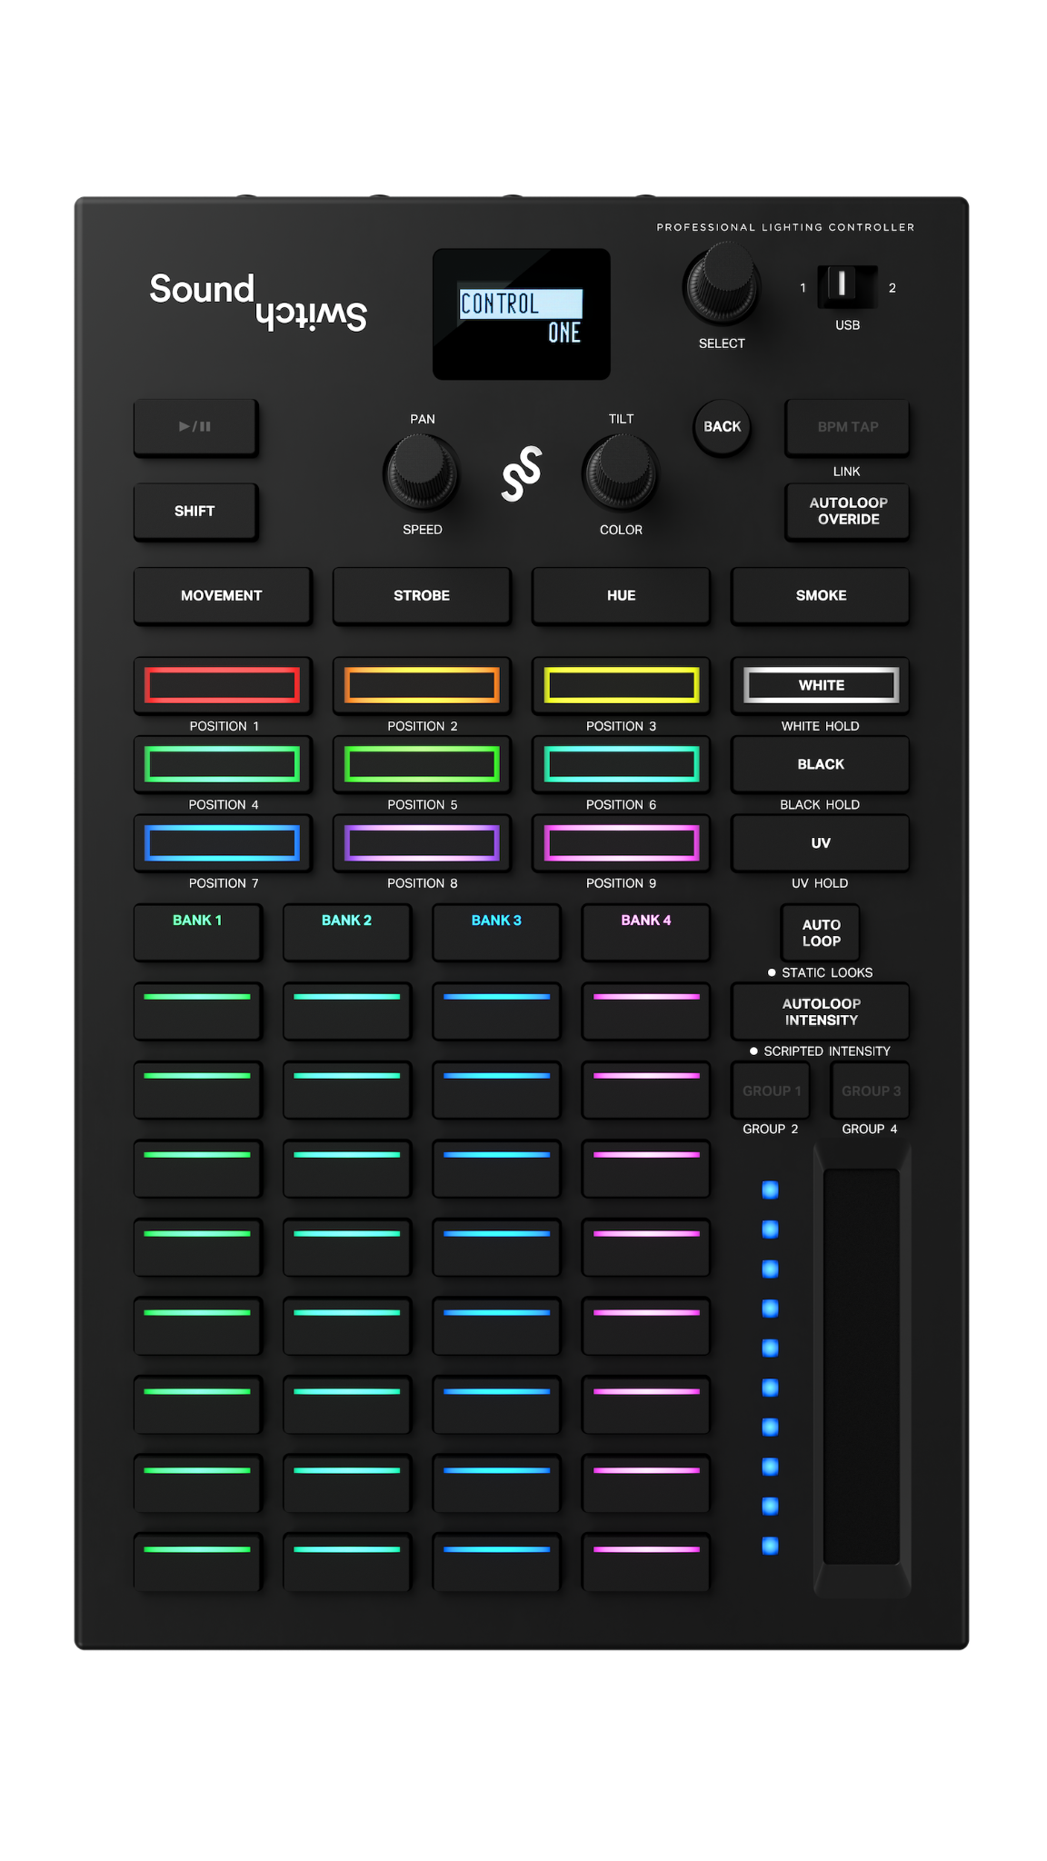The height and width of the screenshot is (1861, 1047).
Task: Activate AUTOLOOP OVERIDE button
Action: tap(847, 511)
